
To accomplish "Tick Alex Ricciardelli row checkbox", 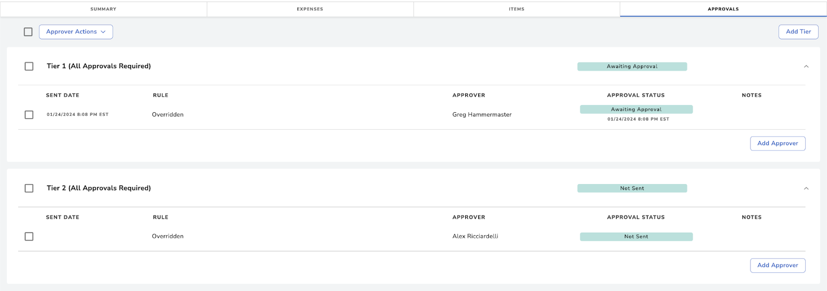I will [29, 236].
